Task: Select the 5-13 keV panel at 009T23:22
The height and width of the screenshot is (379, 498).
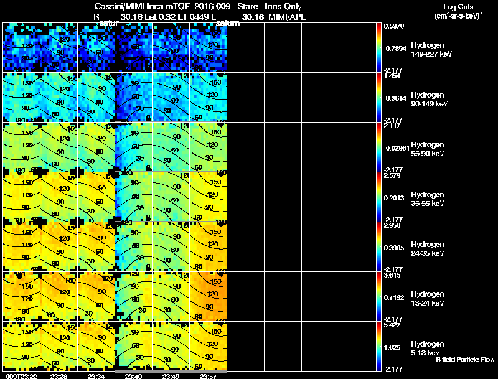Action: [22, 346]
